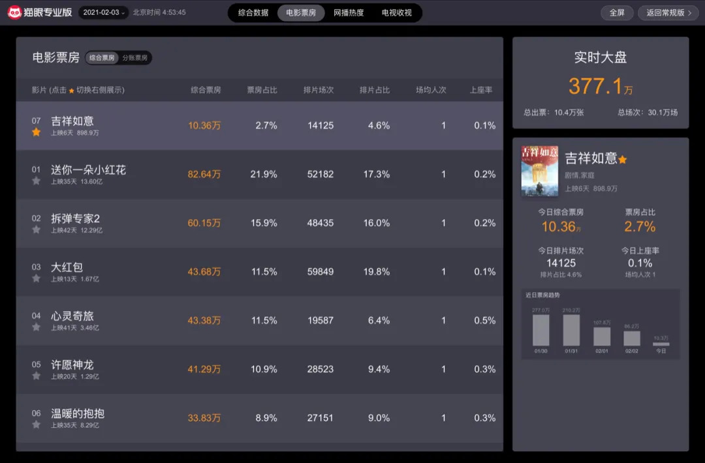Viewport: 705px width, 463px height.
Task: Click 近日票房趋势 chart label
Action: tap(542, 295)
